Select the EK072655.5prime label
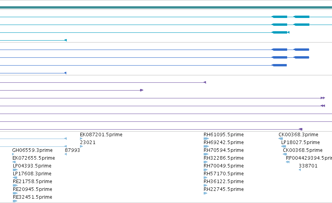Viewport: 332px width, 203px height. [x=34, y=158]
